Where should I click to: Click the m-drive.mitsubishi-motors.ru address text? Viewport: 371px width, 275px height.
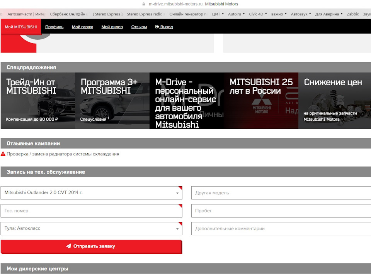pos(175,4)
